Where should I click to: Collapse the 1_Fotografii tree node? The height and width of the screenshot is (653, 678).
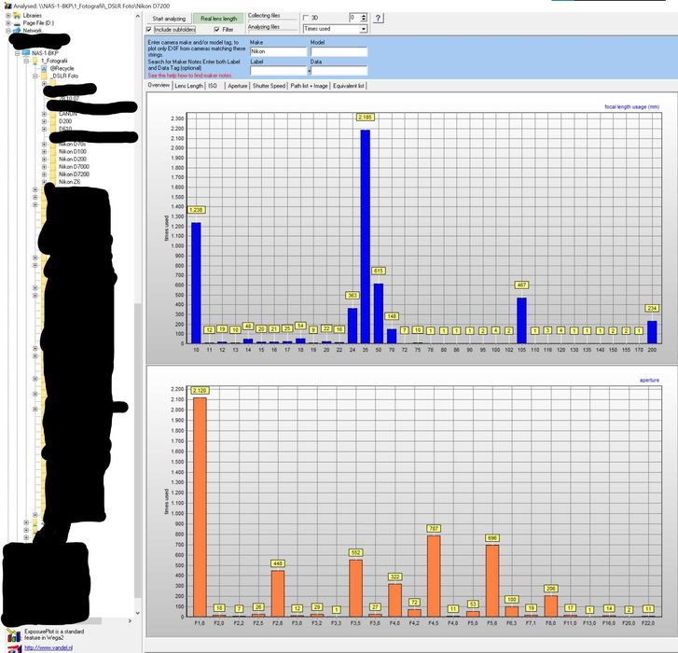pyautogui.click(x=26, y=61)
